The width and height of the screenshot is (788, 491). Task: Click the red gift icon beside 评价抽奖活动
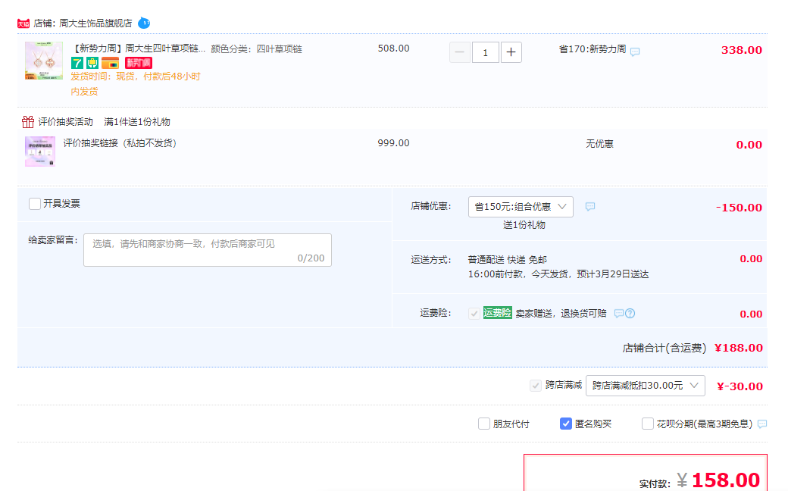pos(27,122)
